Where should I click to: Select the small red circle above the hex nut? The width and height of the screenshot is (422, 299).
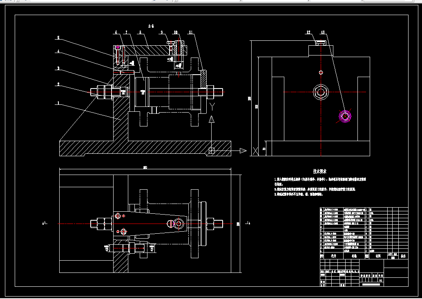[321, 72]
